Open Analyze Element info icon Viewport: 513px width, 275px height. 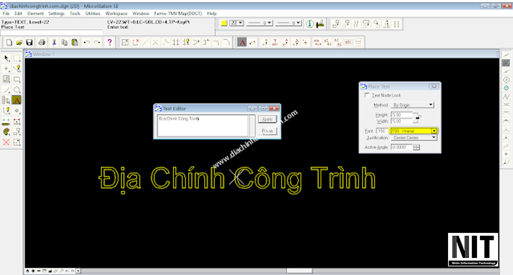(310, 24)
